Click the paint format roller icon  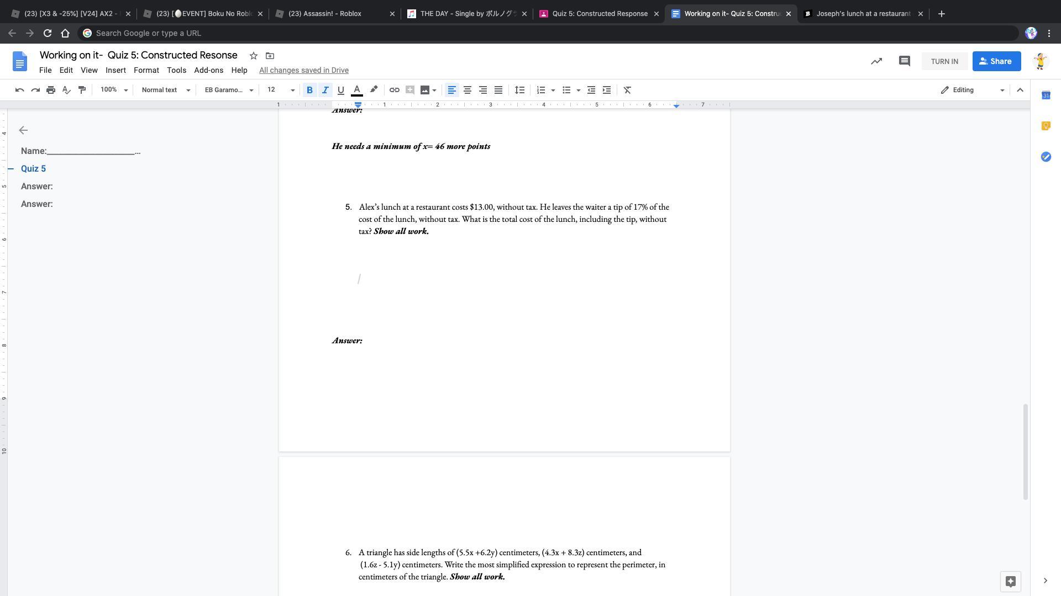(x=82, y=90)
